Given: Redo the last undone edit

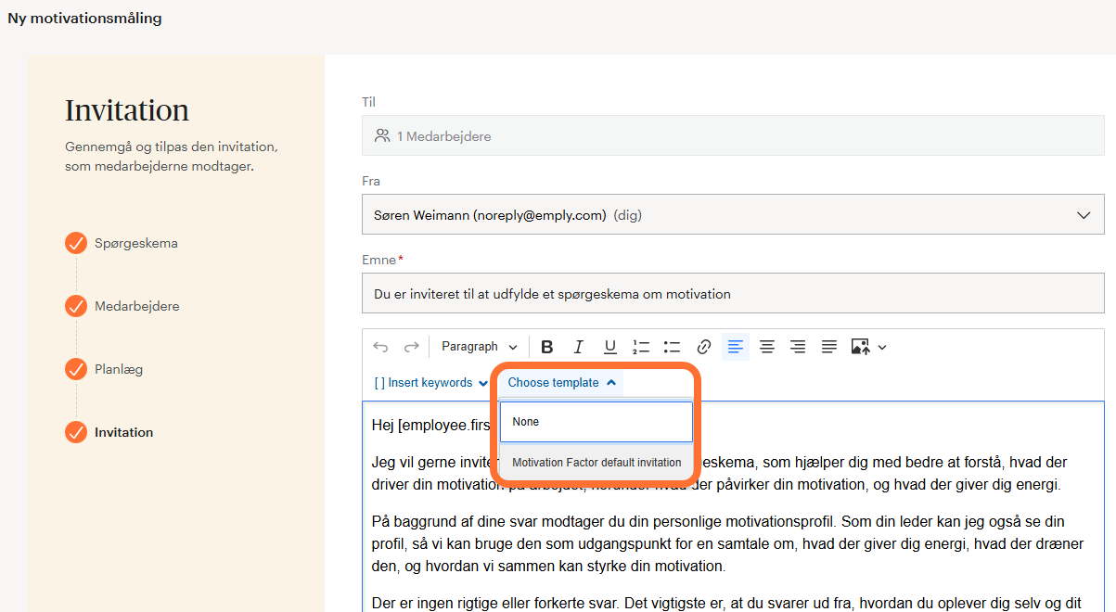Looking at the screenshot, I should click(x=411, y=347).
